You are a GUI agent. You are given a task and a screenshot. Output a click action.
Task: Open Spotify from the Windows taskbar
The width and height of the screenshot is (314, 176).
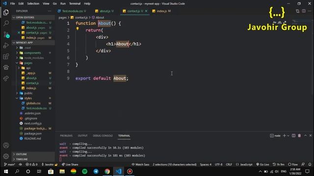pos(85,172)
